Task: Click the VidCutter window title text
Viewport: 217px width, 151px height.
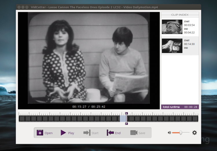Action: coord(94,7)
